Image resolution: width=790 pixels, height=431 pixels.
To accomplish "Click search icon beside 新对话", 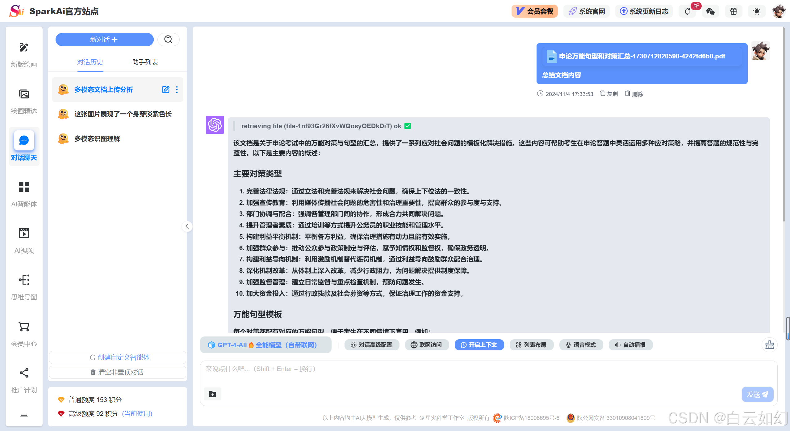I will tap(168, 40).
